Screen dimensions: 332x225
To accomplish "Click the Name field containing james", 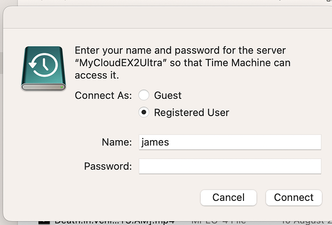I will click(230, 142).
